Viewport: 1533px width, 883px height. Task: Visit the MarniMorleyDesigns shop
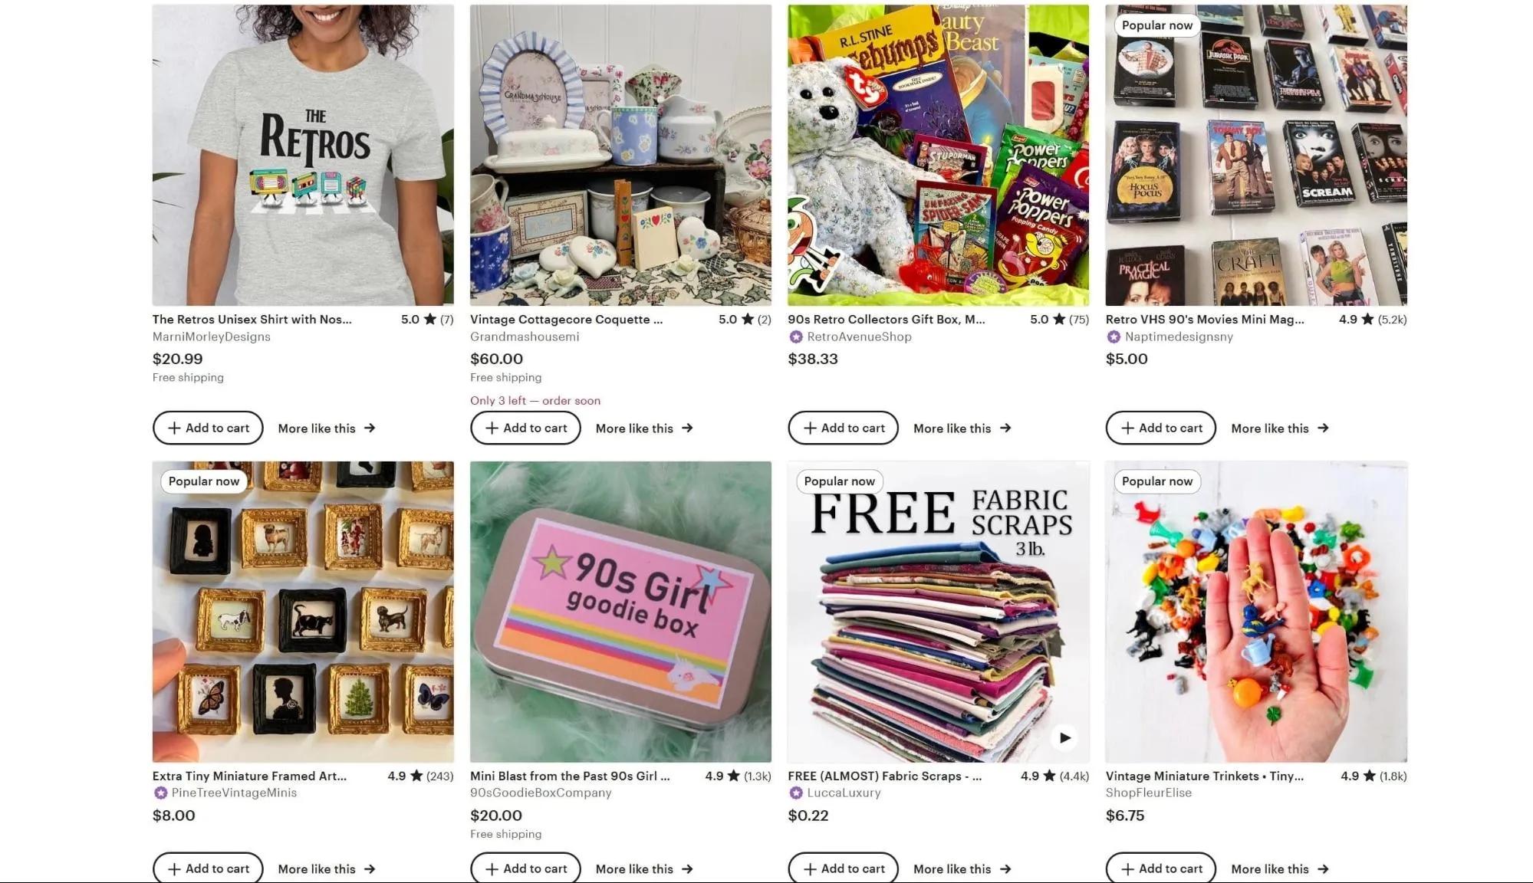tap(211, 336)
